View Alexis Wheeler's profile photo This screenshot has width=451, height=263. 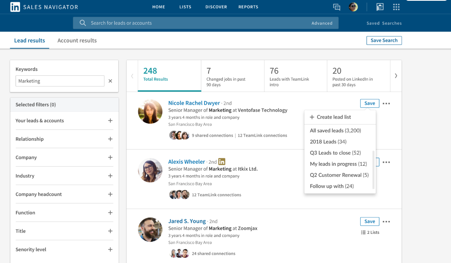coord(150,170)
